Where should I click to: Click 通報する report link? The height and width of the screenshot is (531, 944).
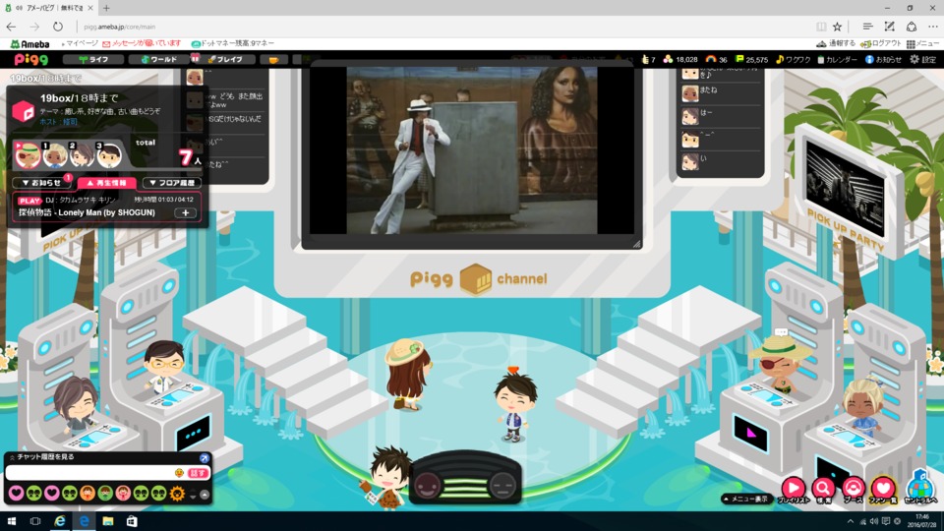[x=836, y=43]
